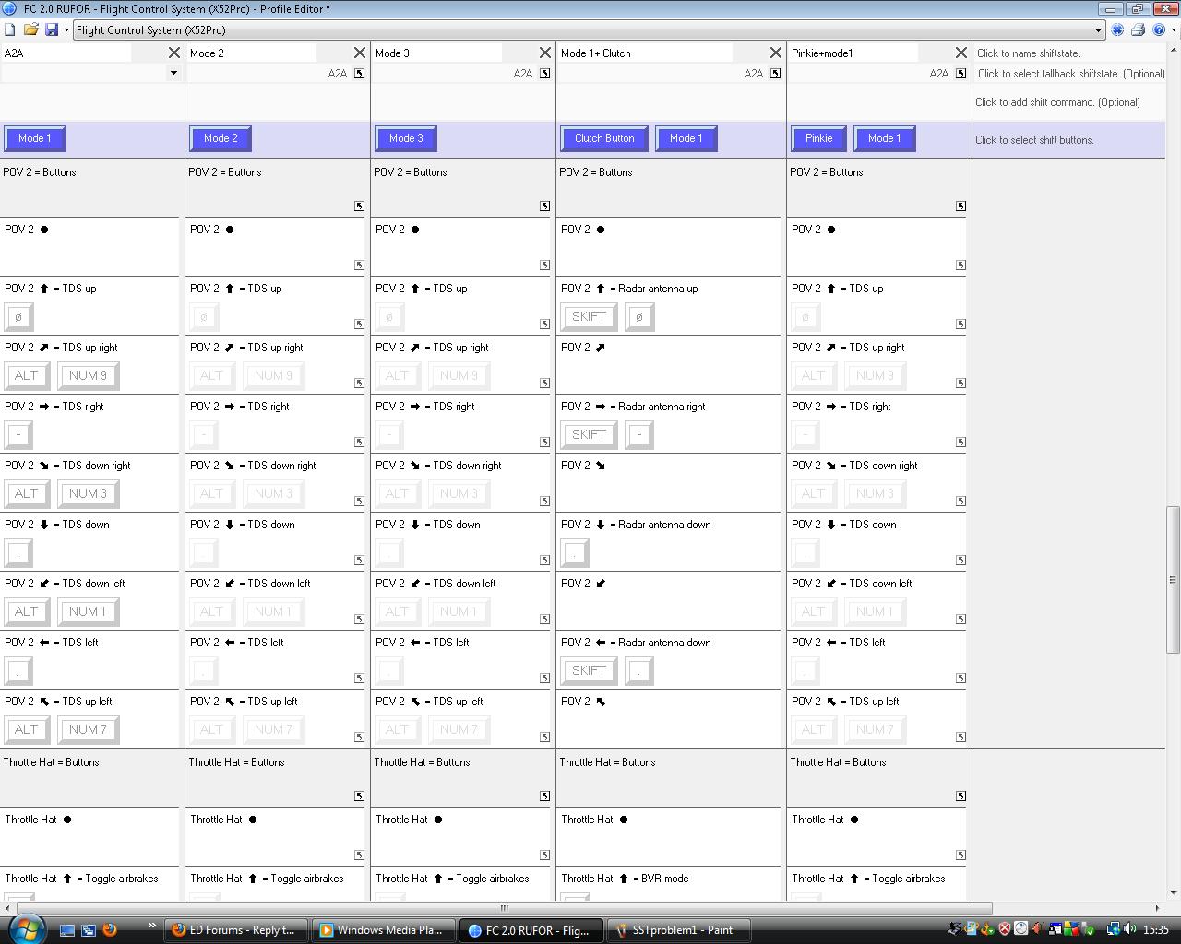Toggle fallback icon on Mode 2 'TDS up' cell
Image resolution: width=1181 pixels, height=944 pixels.
(x=359, y=324)
